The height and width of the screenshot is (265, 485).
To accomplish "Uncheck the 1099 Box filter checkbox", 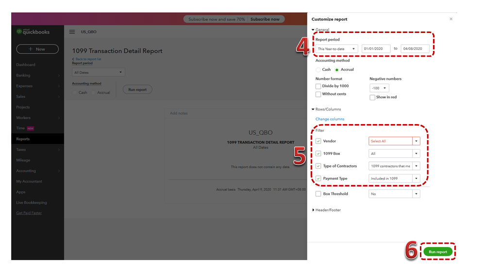I will 318,153.
